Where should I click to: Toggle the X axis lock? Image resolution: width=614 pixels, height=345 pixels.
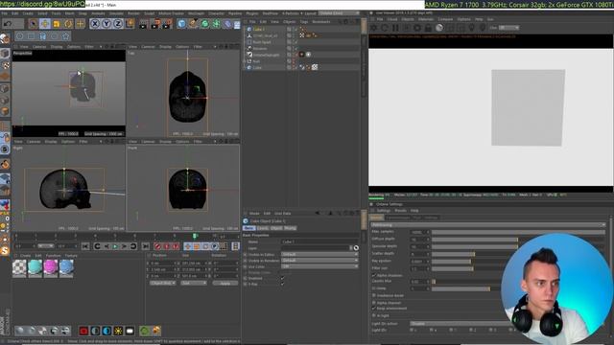(95, 24)
